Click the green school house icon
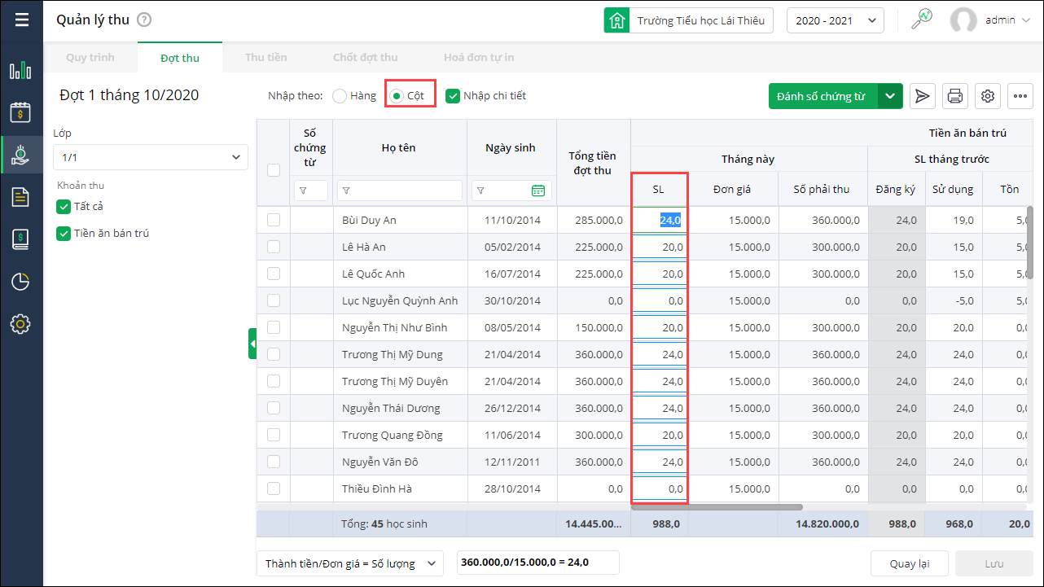The width and height of the screenshot is (1044, 587). pyautogui.click(x=616, y=20)
